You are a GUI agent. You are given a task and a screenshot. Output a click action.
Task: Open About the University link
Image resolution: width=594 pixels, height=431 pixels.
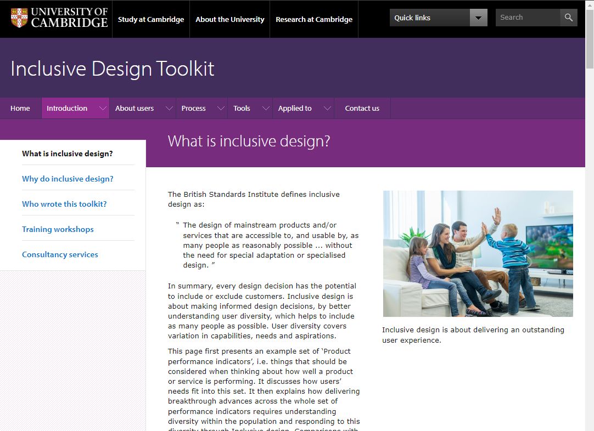click(230, 19)
